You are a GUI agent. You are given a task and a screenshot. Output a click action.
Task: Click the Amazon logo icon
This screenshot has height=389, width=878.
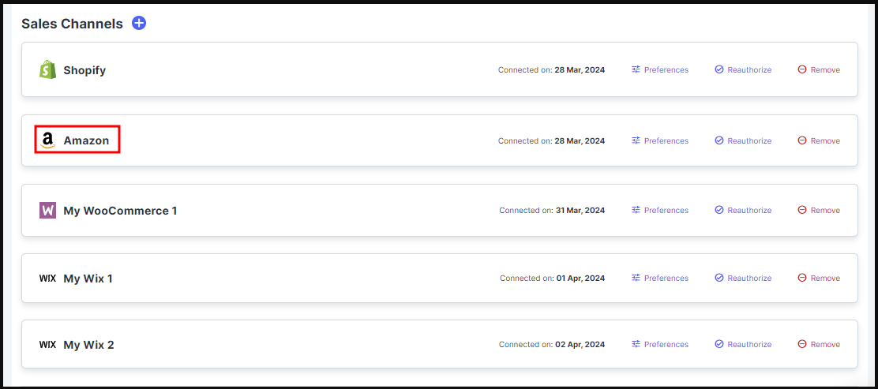tap(47, 140)
